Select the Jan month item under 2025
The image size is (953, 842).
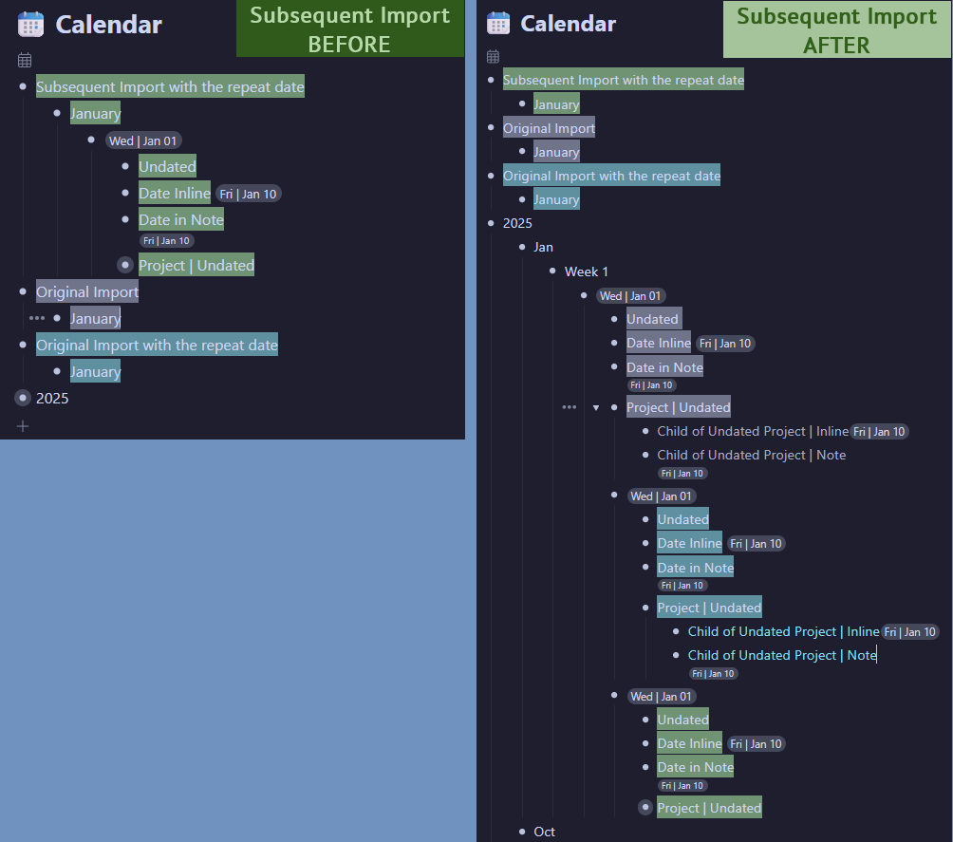coord(543,247)
